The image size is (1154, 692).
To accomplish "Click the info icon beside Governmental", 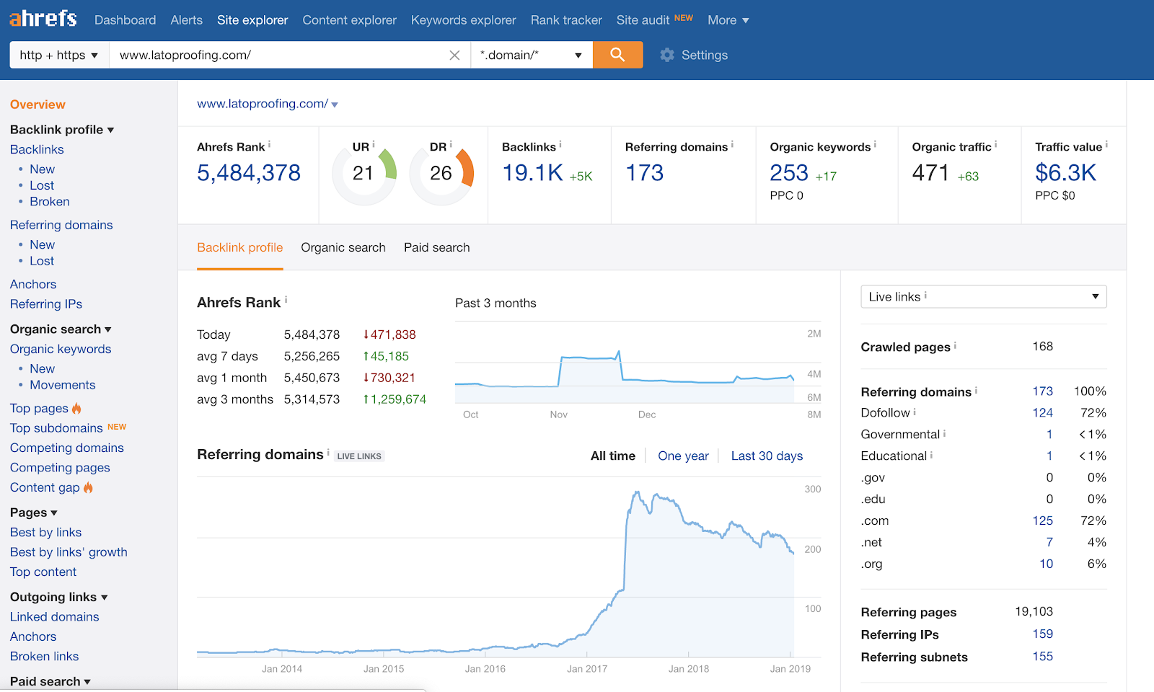I will (944, 433).
